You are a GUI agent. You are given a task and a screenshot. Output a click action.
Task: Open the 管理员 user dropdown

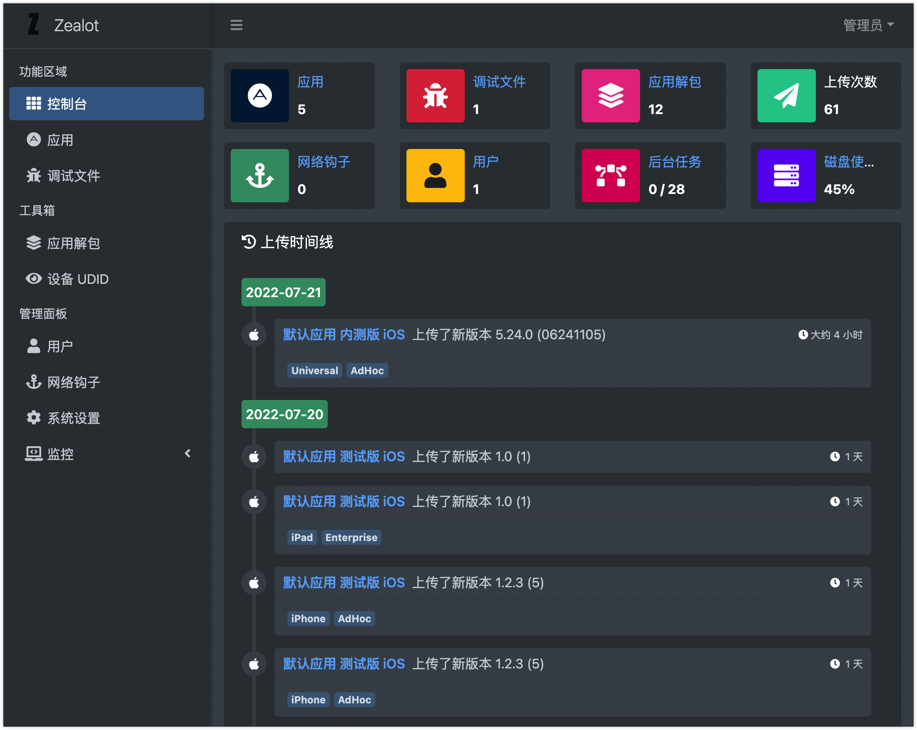(x=868, y=25)
